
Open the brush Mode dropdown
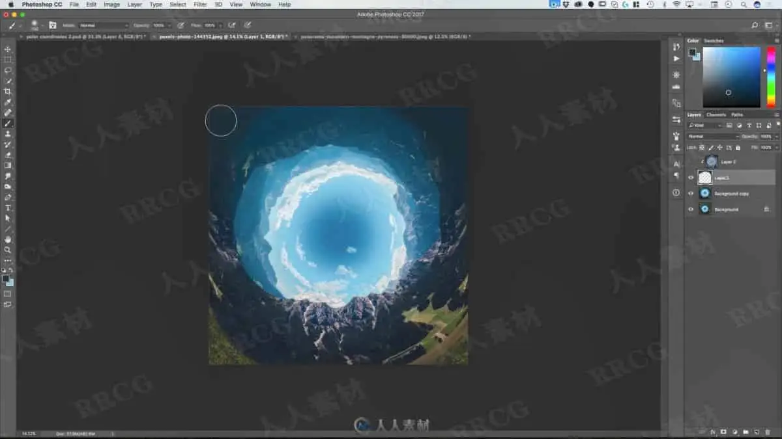[104, 25]
